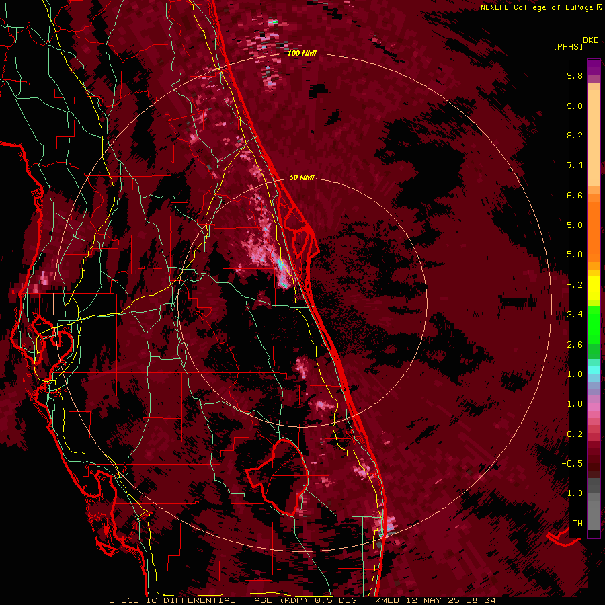
Task: Click the 9.8 scale value
Action: (575, 76)
